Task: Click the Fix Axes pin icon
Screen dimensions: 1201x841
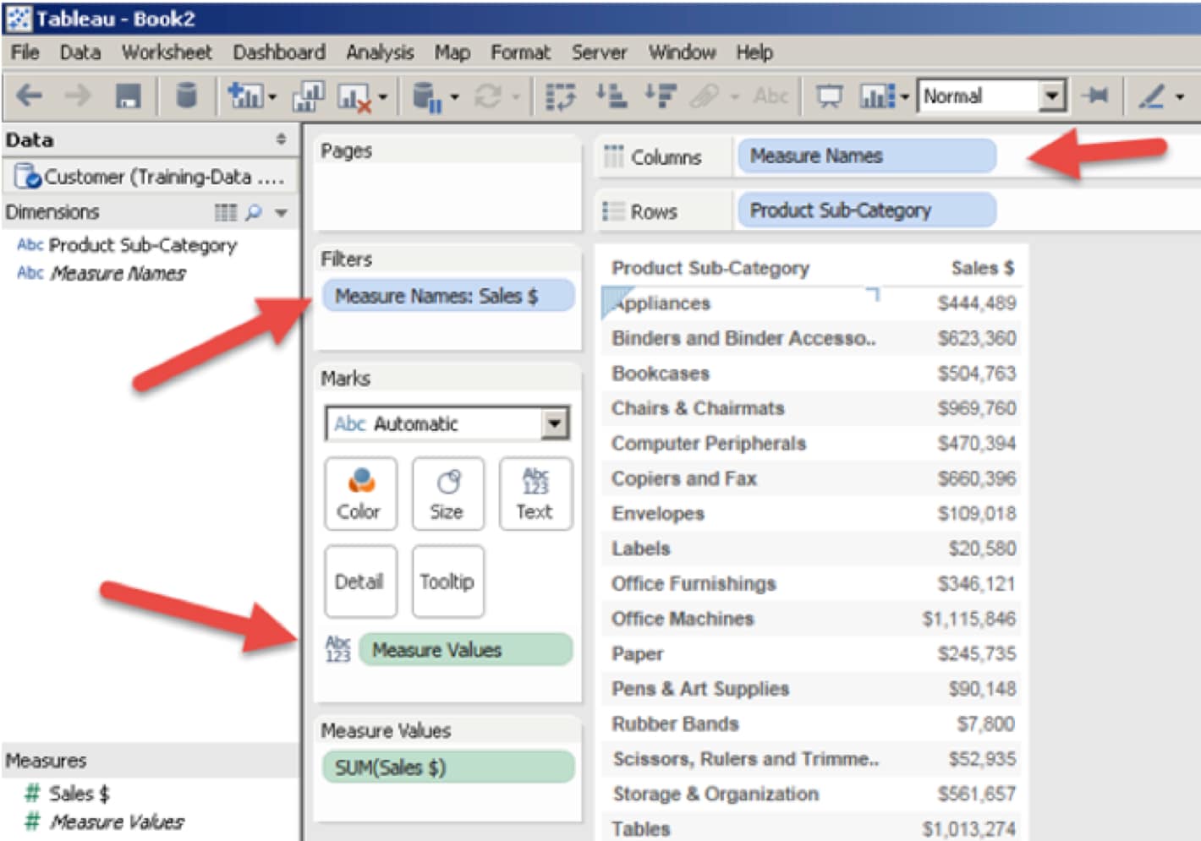Action: coord(1095,96)
